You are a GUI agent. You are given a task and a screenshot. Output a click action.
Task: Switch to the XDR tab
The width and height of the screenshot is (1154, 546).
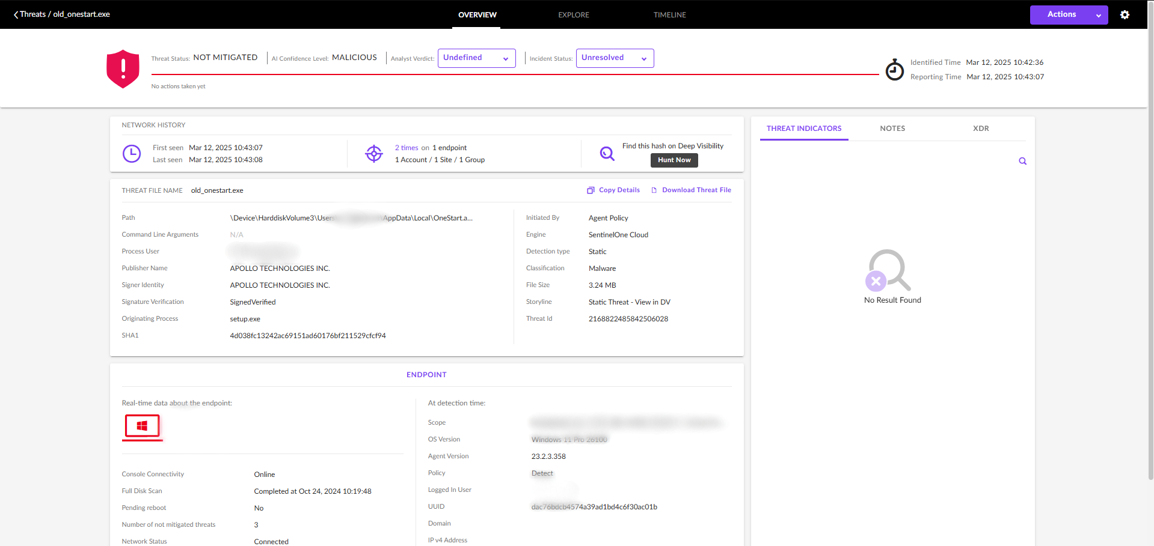(981, 129)
